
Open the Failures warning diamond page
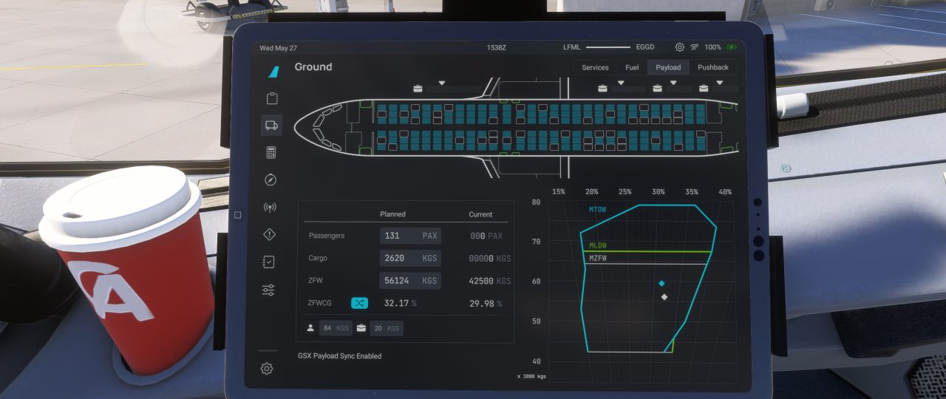point(270,234)
